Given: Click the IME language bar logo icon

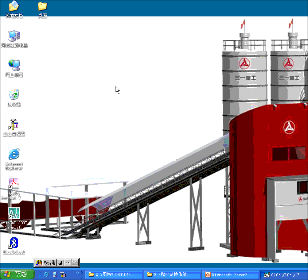Looking at the screenshot, I should 39,263.
